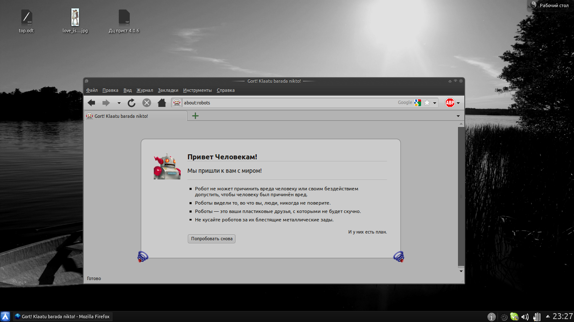Expand hidden system tray icons arrow
Viewport: 574px width, 322px height.
click(x=548, y=317)
